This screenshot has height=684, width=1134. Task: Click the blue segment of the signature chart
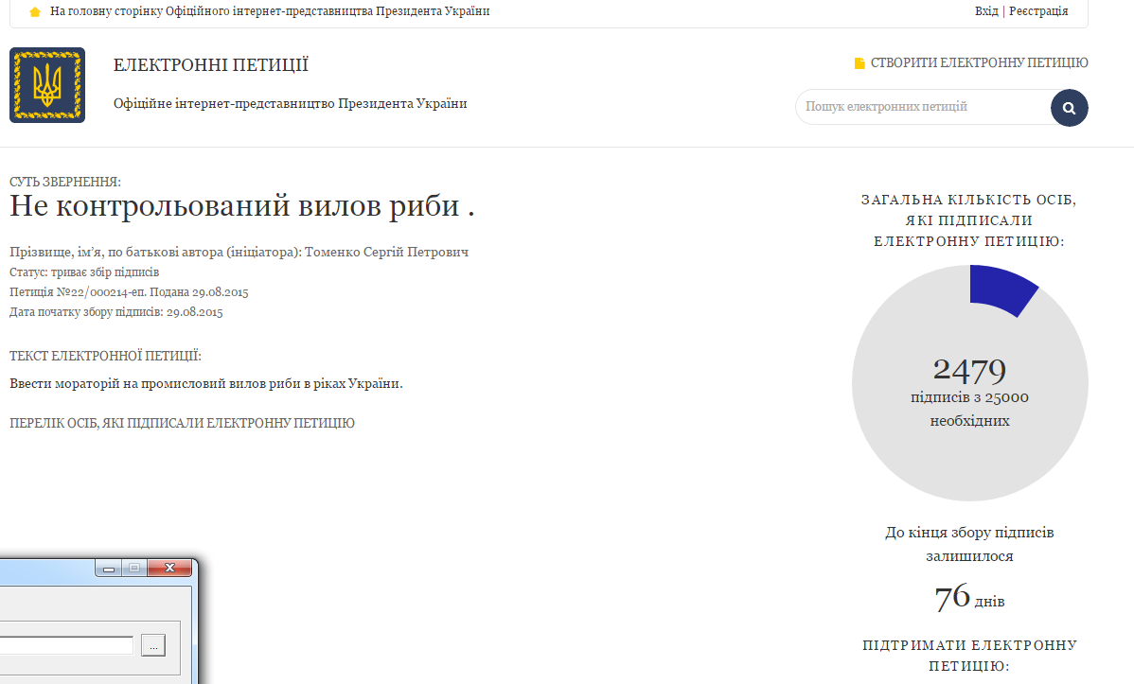[999, 287]
